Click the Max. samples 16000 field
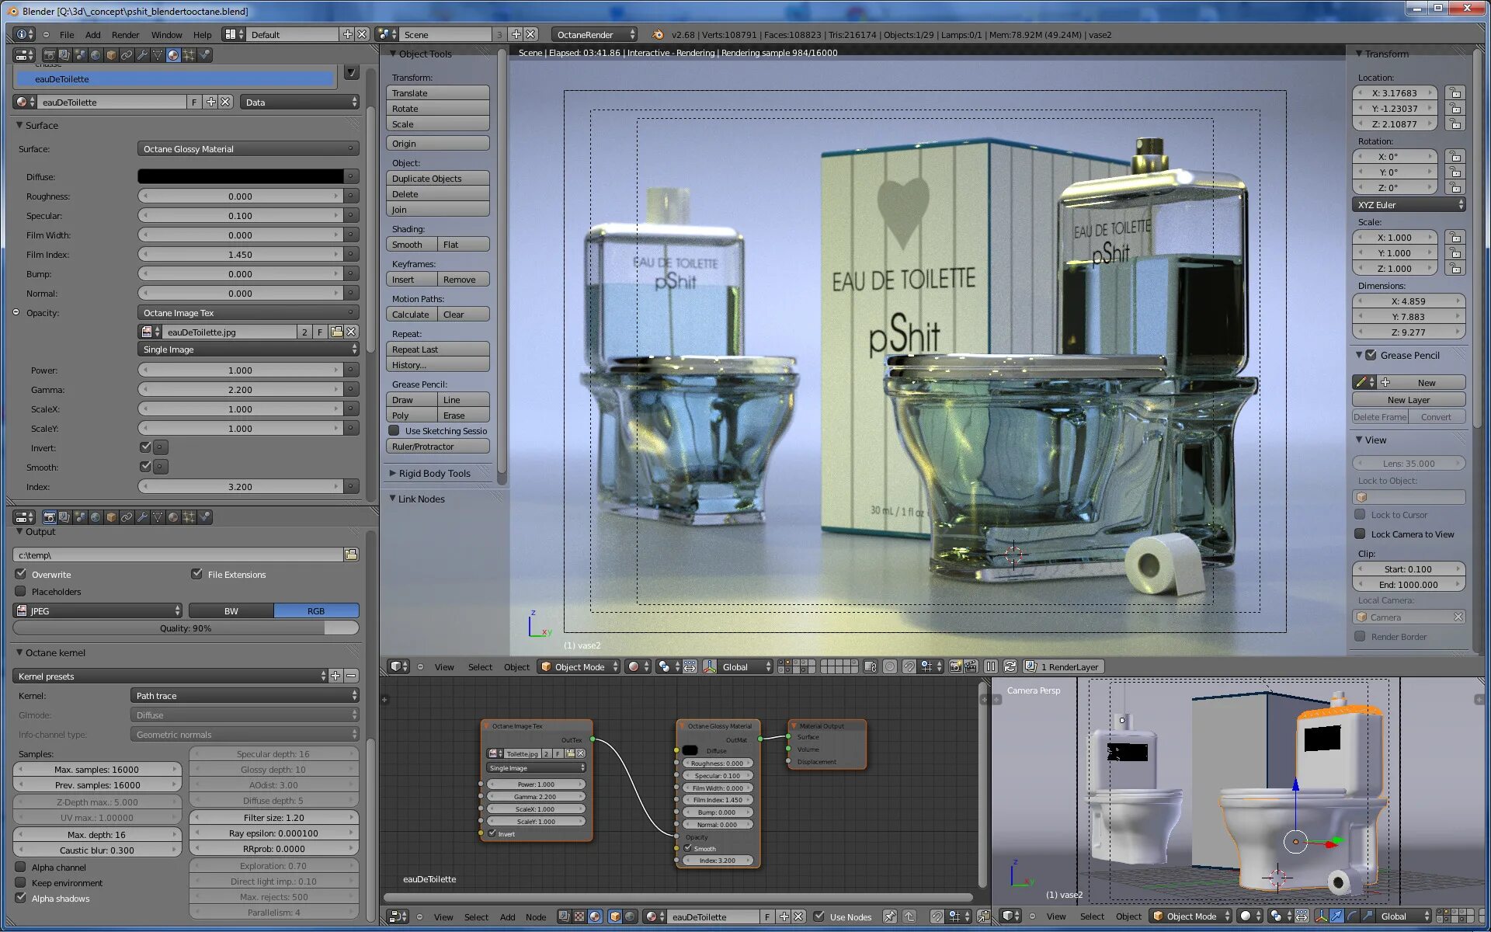This screenshot has width=1491, height=932. (97, 770)
